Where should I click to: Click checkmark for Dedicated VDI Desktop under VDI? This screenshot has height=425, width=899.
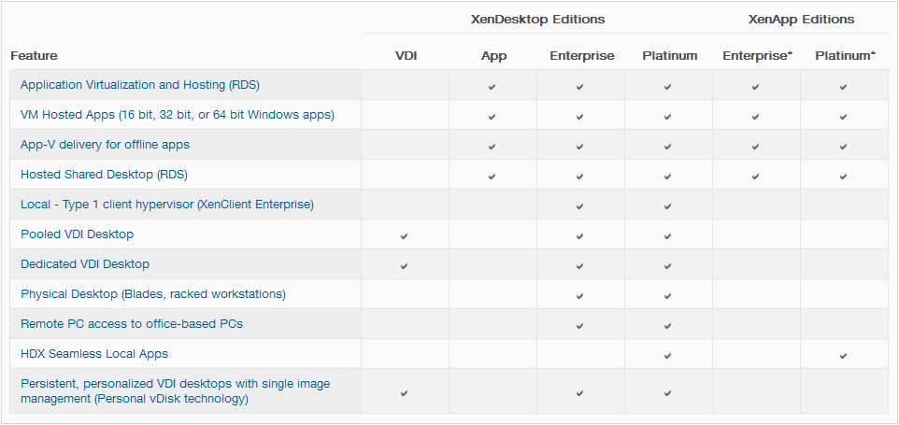(x=405, y=266)
